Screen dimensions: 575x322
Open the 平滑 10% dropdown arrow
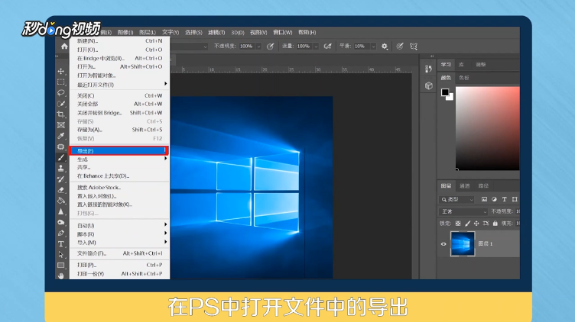tap(373, 47)
